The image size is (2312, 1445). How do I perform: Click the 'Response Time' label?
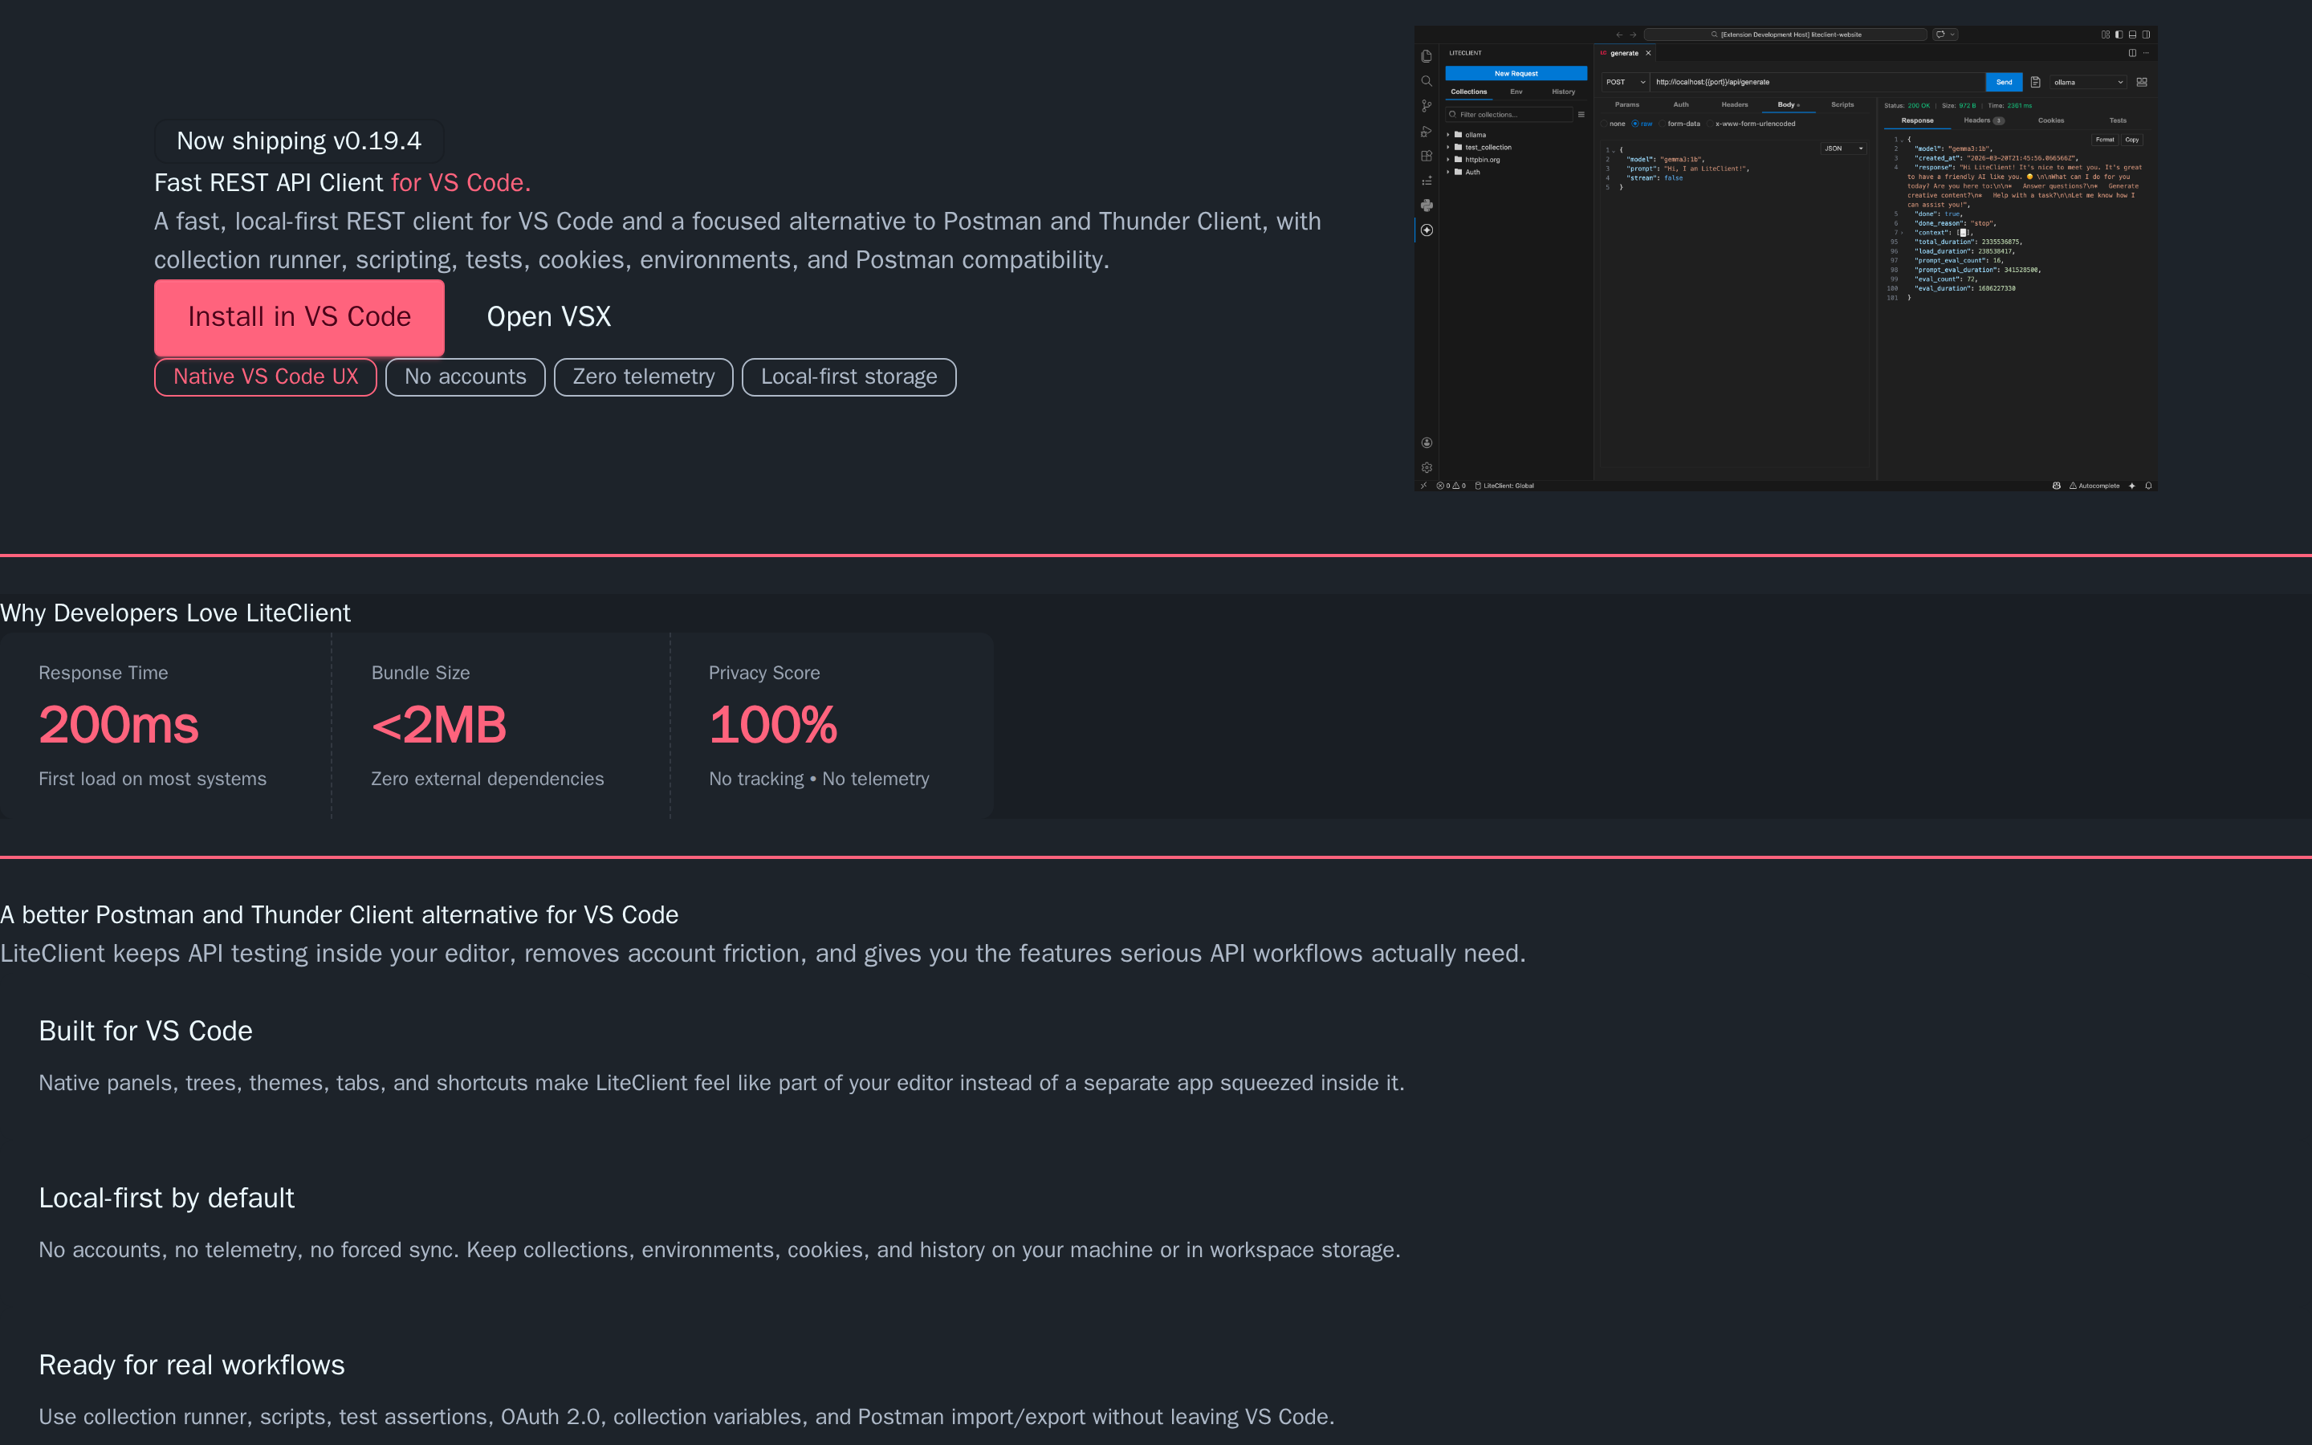point(104,673)
